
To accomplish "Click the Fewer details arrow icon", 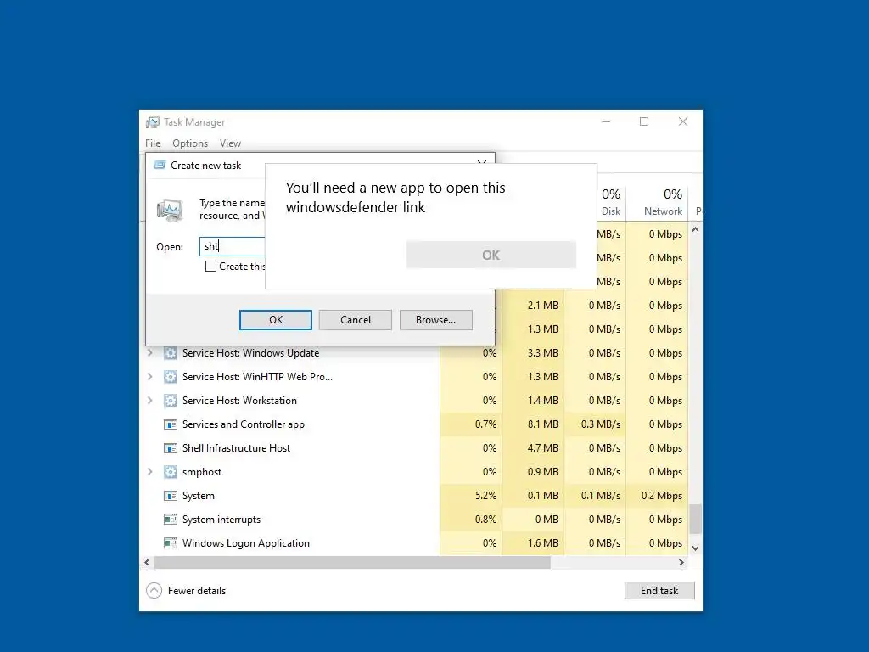I will (154, 591).
